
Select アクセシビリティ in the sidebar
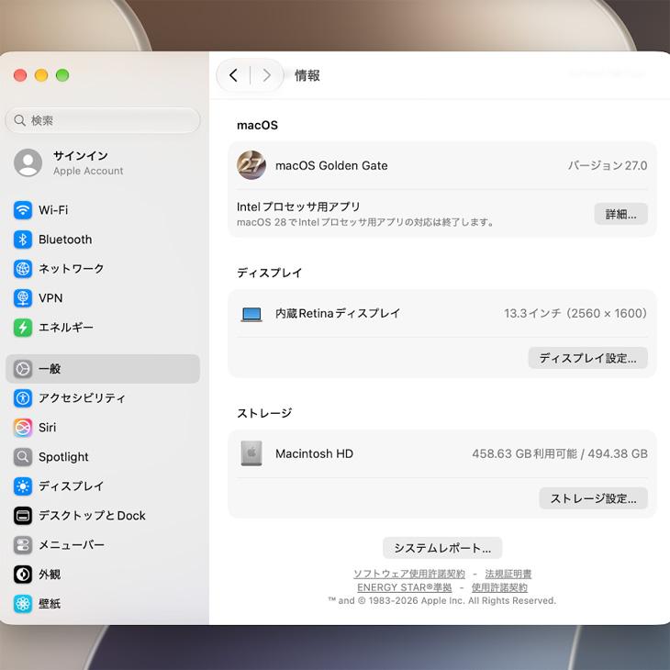[103, 398]
